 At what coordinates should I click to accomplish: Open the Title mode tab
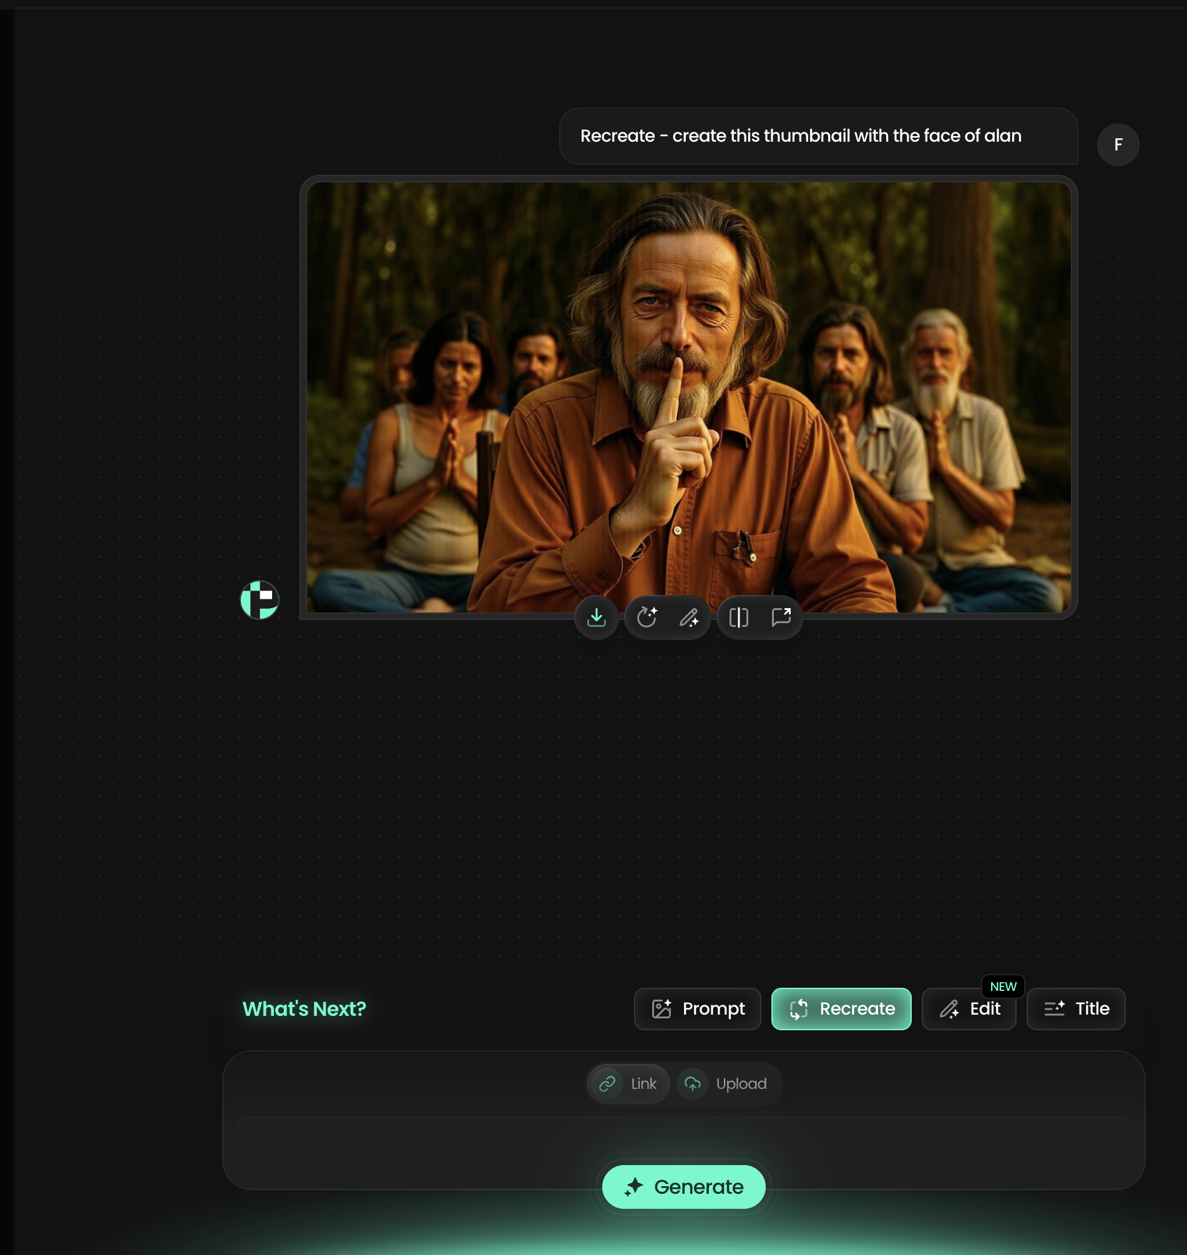(1076, 1008)
